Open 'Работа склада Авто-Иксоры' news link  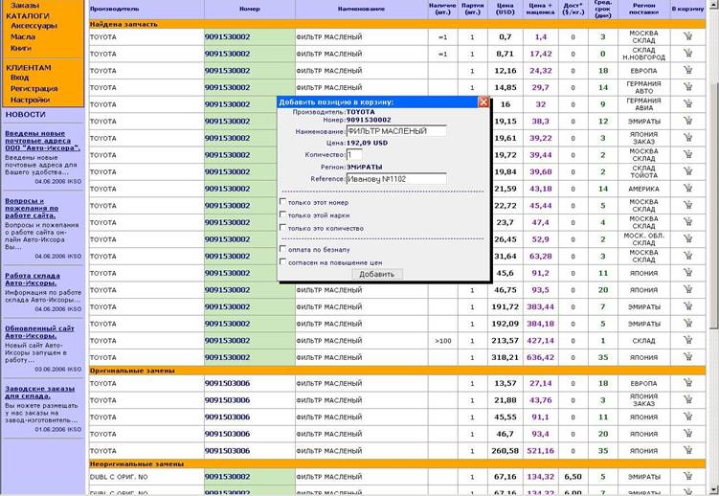point(33,280)
